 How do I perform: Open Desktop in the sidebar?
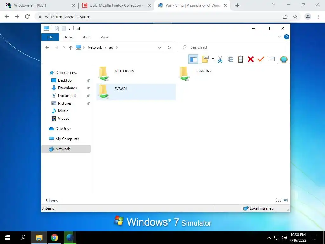coord(65,80)
